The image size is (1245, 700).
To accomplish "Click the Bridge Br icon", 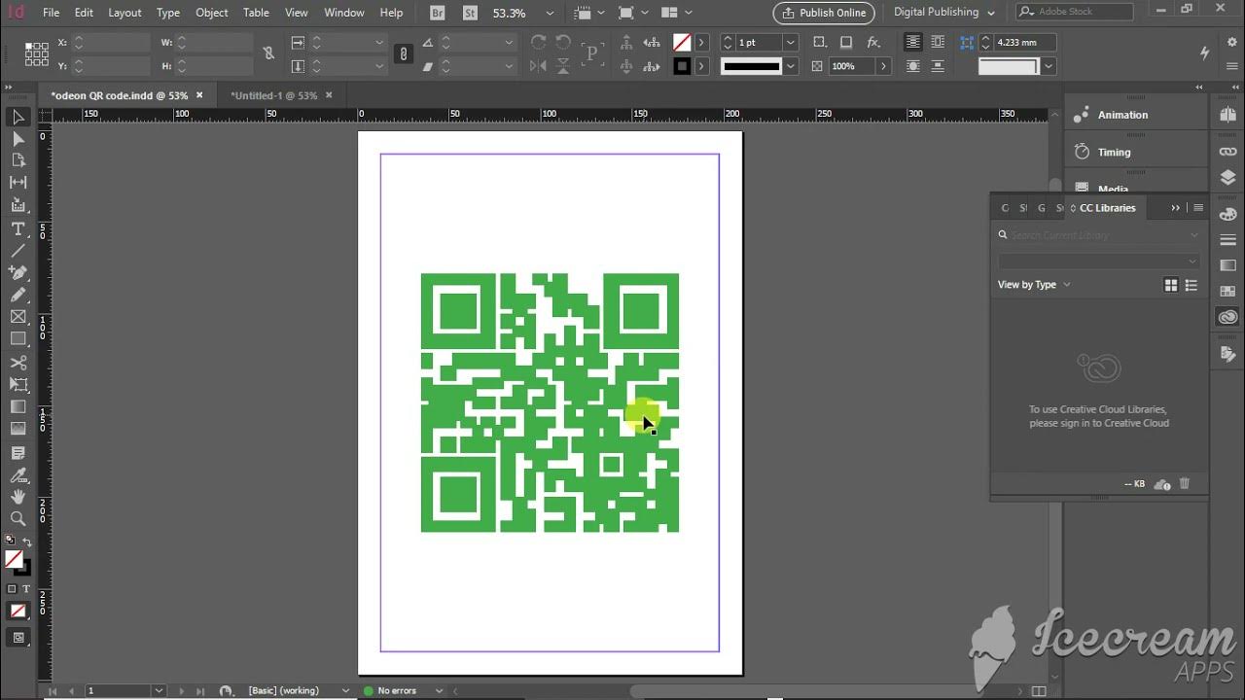I will point(438,13).
